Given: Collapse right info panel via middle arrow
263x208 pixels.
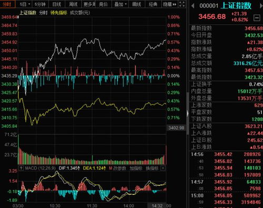Looking at the screenshot, I should click(x=188, y=113).
